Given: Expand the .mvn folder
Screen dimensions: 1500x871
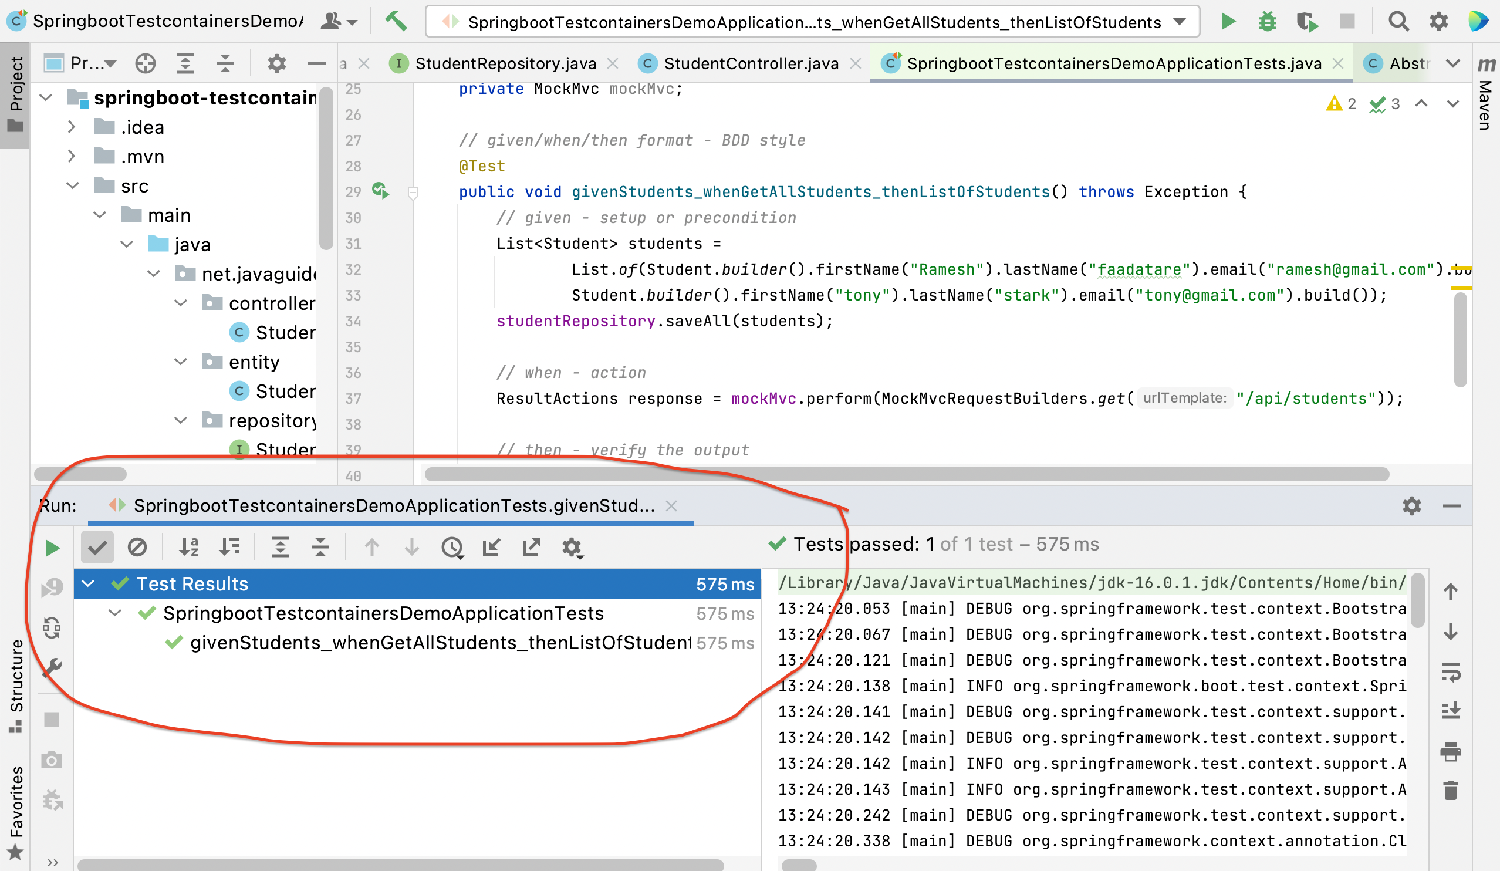Looking at the screenshot, I should [x=72, y=156].
